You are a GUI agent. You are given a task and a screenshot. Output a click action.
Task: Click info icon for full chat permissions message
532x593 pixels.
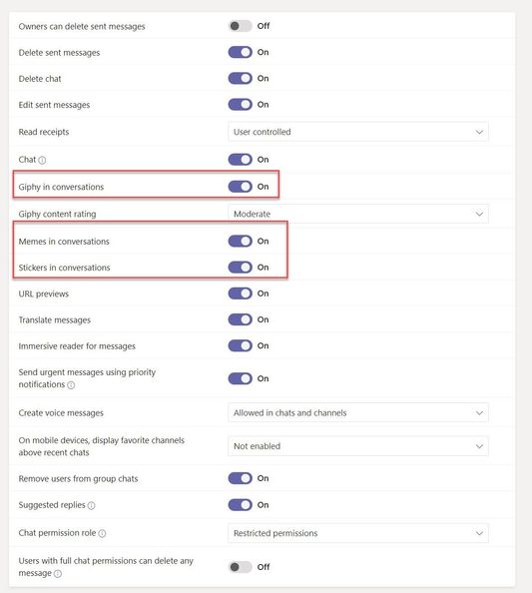coord(58,574)
